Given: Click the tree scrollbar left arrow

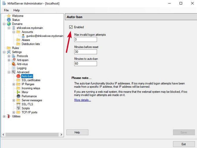Looking at the screenshot, I should (x=3, y=134).
